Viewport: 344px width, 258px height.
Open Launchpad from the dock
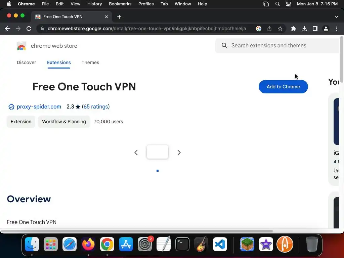click(x=51, y=244)
